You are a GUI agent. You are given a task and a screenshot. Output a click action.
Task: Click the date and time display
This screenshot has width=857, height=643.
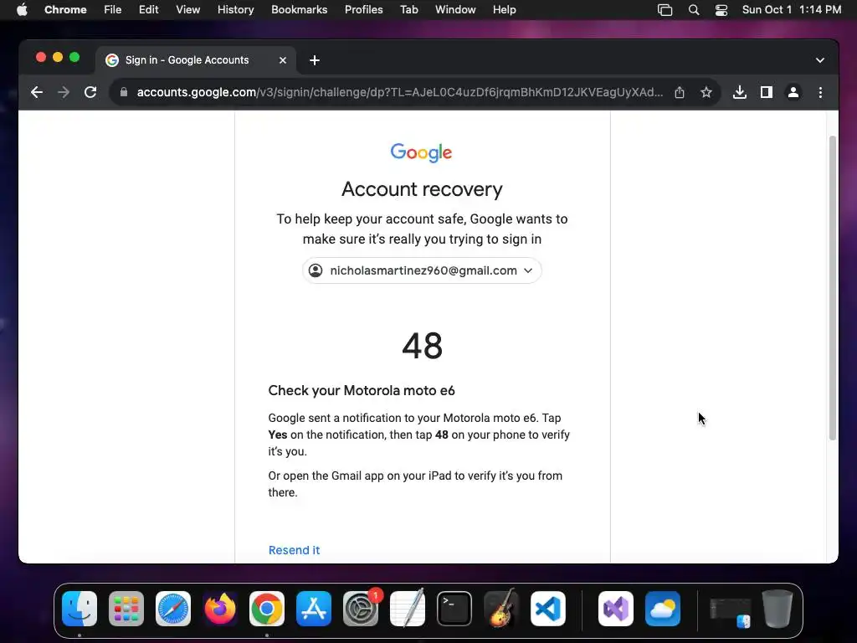[x=792, y=10]
